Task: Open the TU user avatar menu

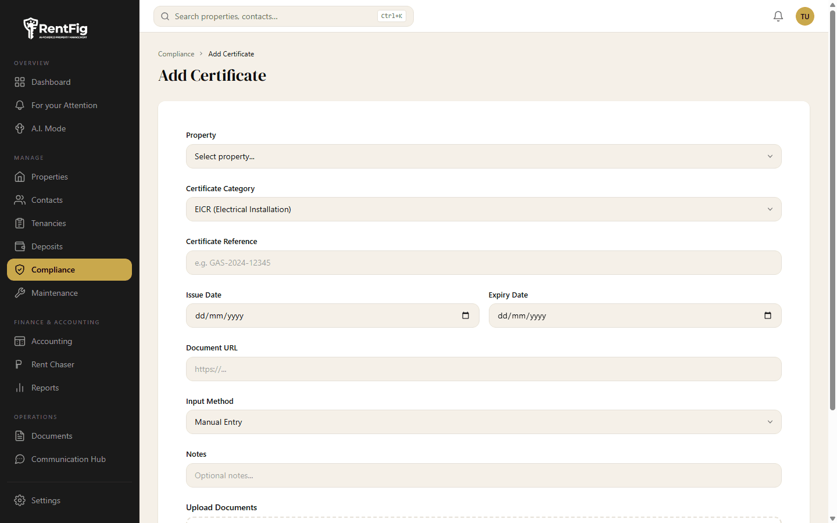Action: [x=805, y=16]
